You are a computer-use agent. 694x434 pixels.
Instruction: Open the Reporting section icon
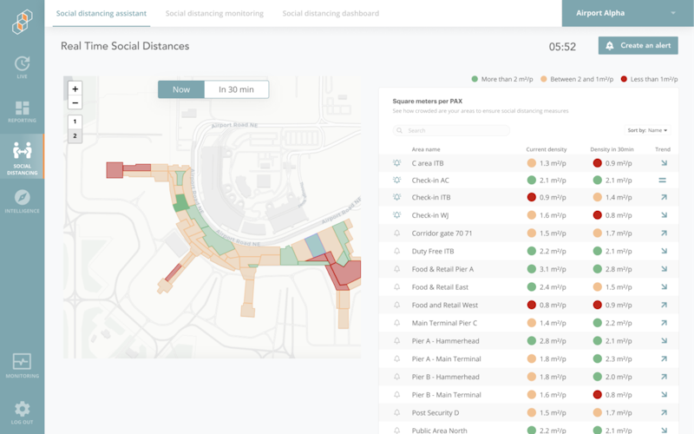[22, 111]
